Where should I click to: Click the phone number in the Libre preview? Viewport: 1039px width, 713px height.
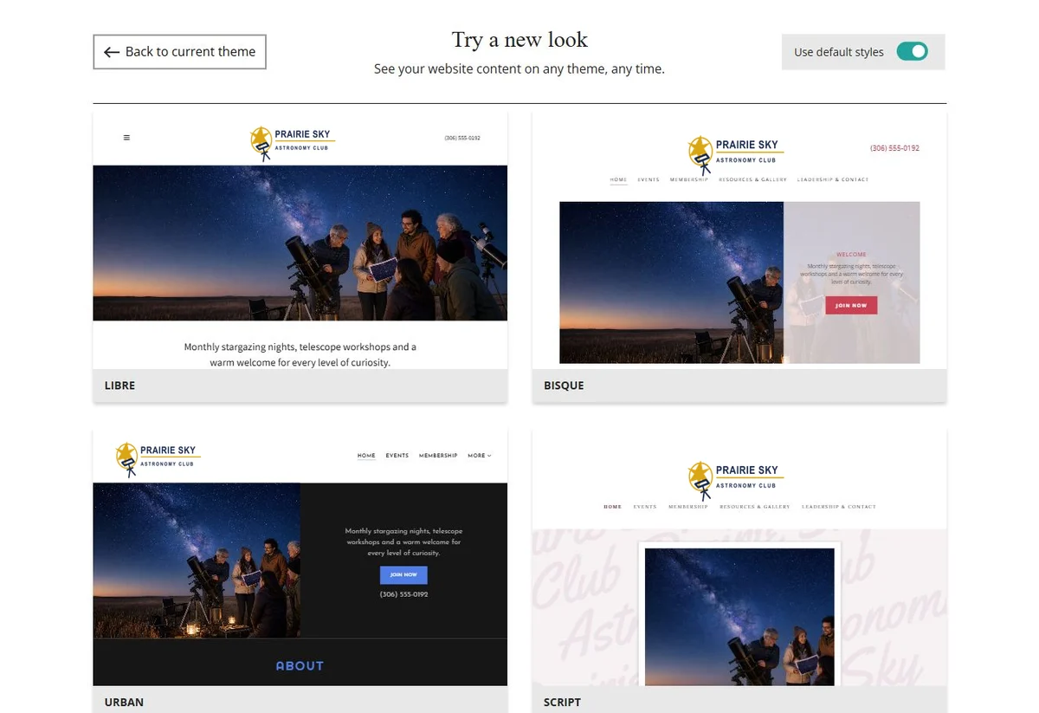[462, 138]
